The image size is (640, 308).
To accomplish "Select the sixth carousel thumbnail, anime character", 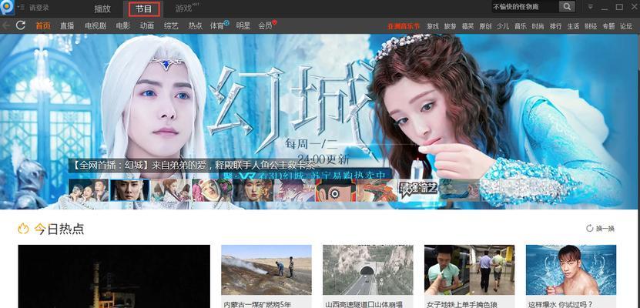I will [x=295, y=190].
